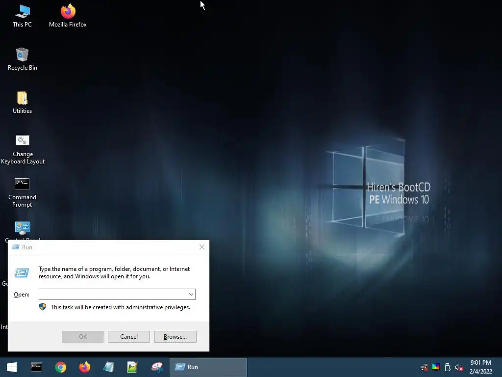Close the Run dialog with X
Image resolution: width=502 pixels, height=377 pixels.
(201, 247)
